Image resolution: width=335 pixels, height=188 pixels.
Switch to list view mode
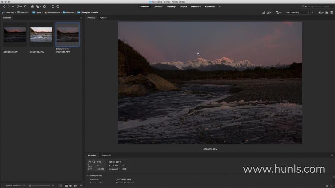click(76, 186)
